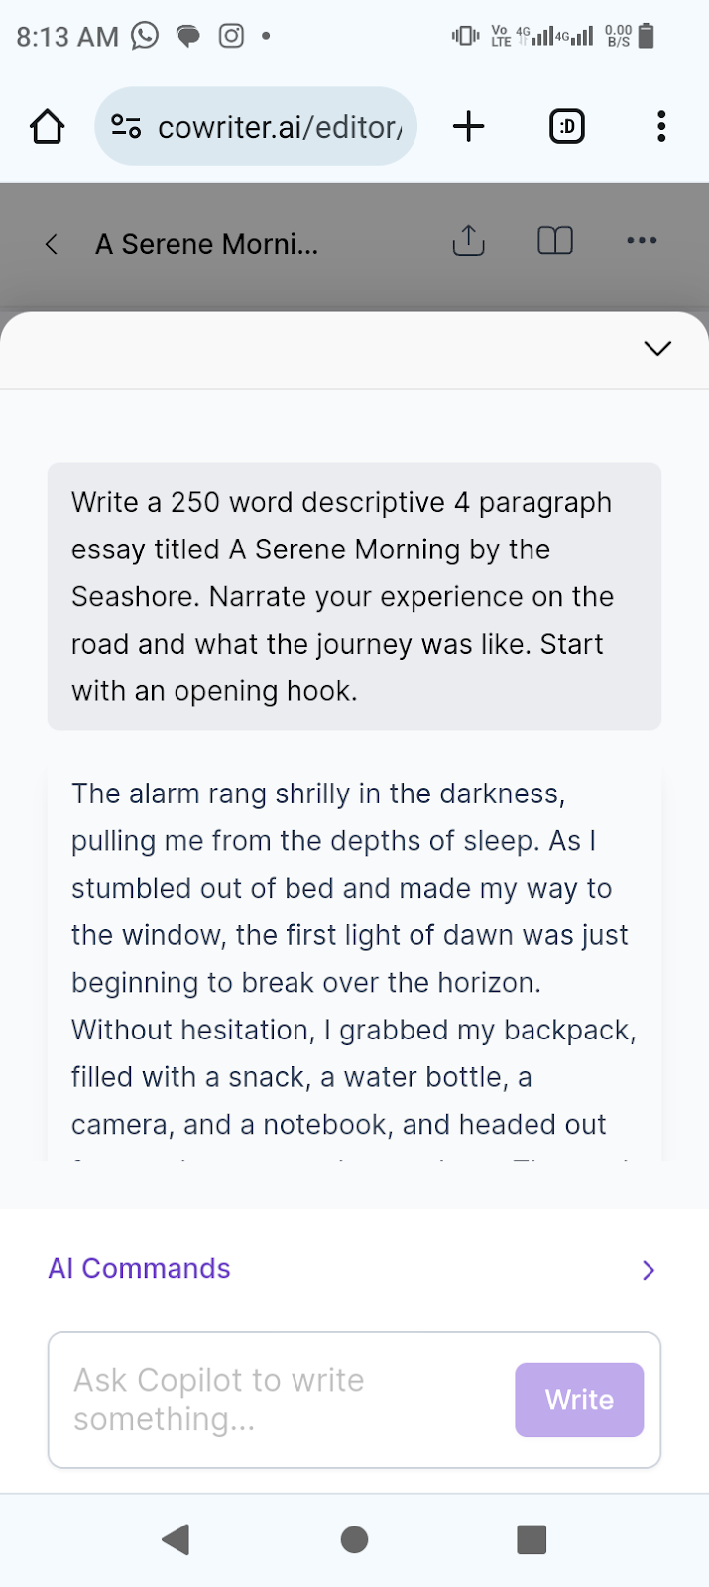Collapse the Copilot panel with chevron down
The width and height of the screenshot is (709, 1587).
657,348
